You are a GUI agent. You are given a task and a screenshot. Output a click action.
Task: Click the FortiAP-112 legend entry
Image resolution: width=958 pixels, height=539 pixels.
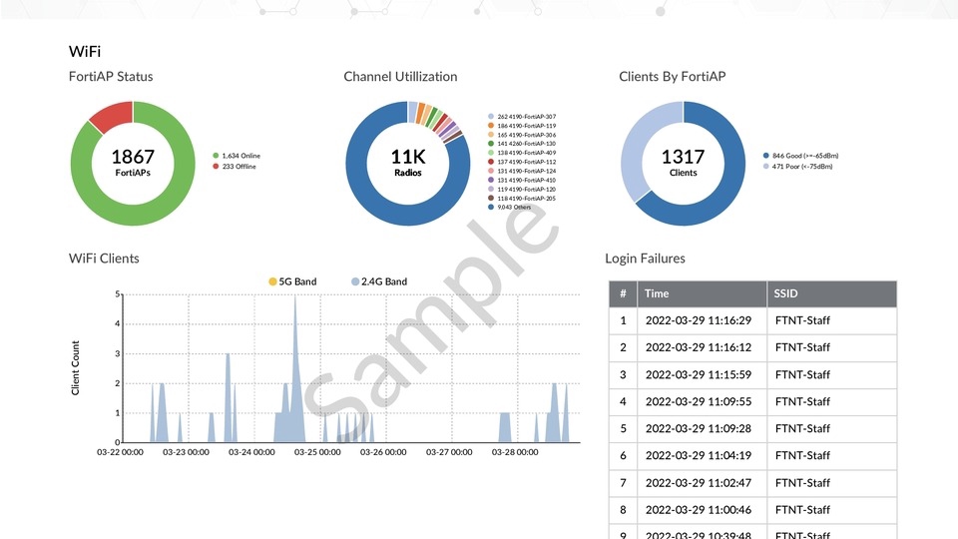click(x=525, y=162)
